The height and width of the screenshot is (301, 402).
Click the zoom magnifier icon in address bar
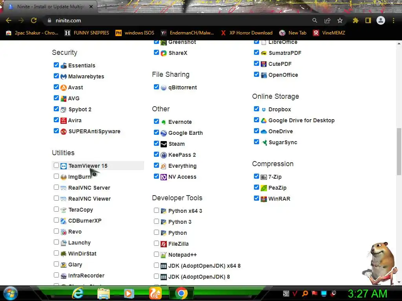click(x=315, y=20)
